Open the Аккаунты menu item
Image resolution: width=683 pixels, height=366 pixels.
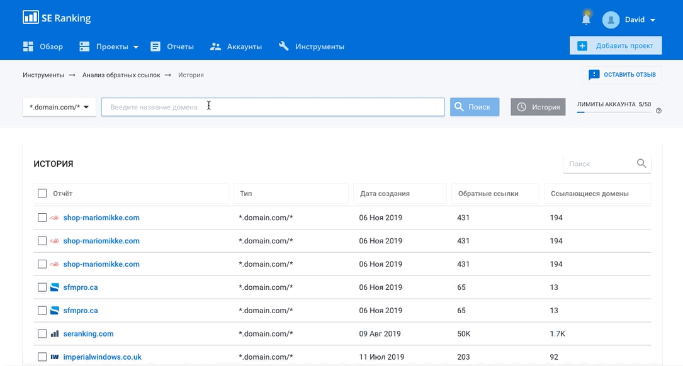coord(235,47)
